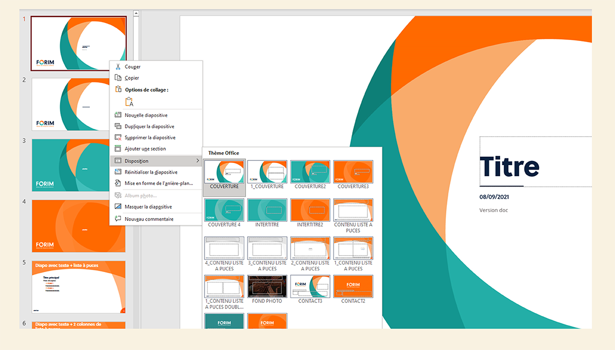The height and width of the screenshot is (350, 615).
Task: Click the Couper scissors icon
Action: tap(118, 67)
